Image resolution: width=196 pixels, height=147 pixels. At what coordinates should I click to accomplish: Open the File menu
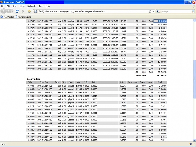(3, 6)
